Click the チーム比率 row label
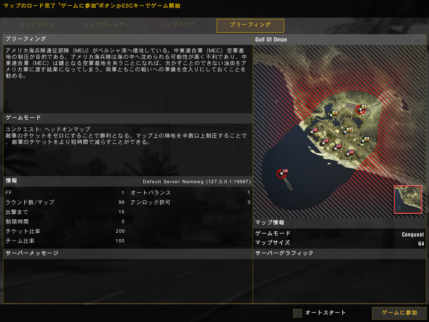The image size is (429, 322). click(20, 241)
